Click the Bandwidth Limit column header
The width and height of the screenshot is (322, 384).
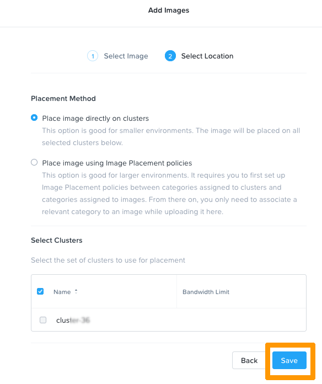tap(206, 292)
